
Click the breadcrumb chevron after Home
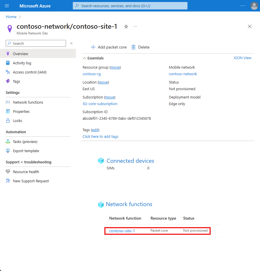(x=20, y=17)
